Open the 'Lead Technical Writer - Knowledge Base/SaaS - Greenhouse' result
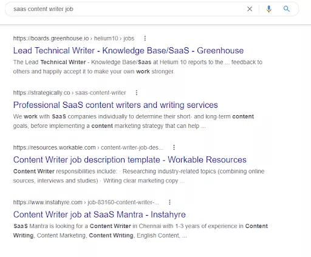 128,50
